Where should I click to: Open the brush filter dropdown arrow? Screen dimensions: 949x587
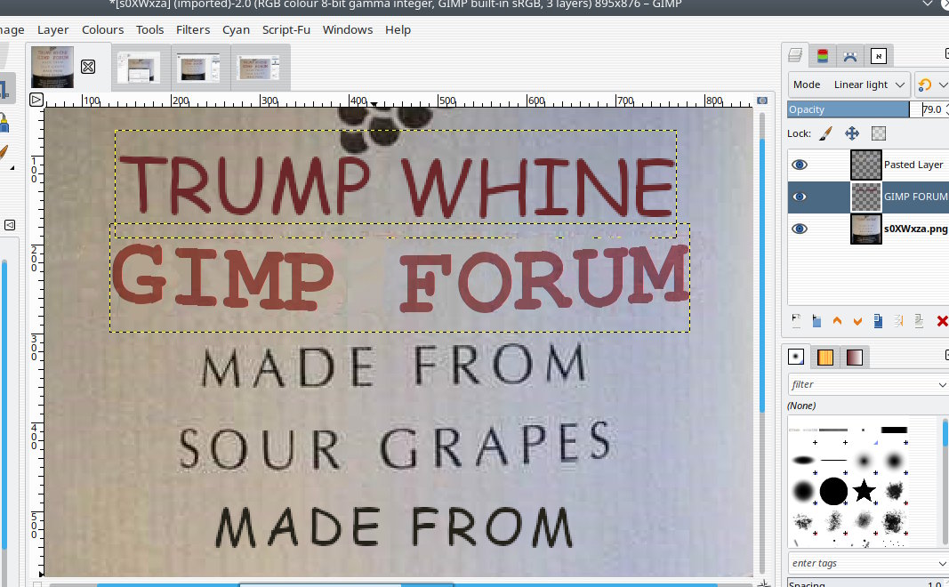point(943,384)
